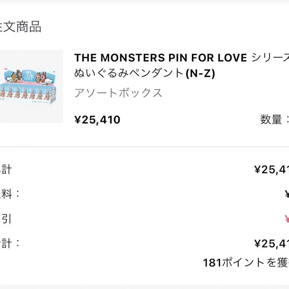Click the 小計 subtotal label

tap(5, 169)
